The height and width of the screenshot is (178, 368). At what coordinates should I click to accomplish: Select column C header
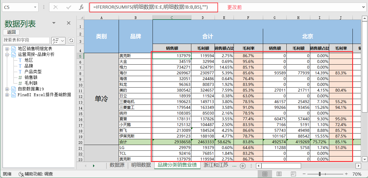click(172, 18)
